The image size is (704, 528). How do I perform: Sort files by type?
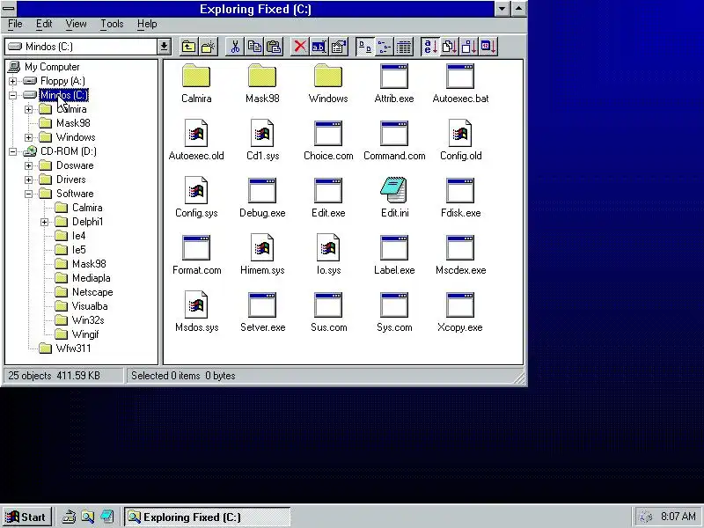[450, 47]
